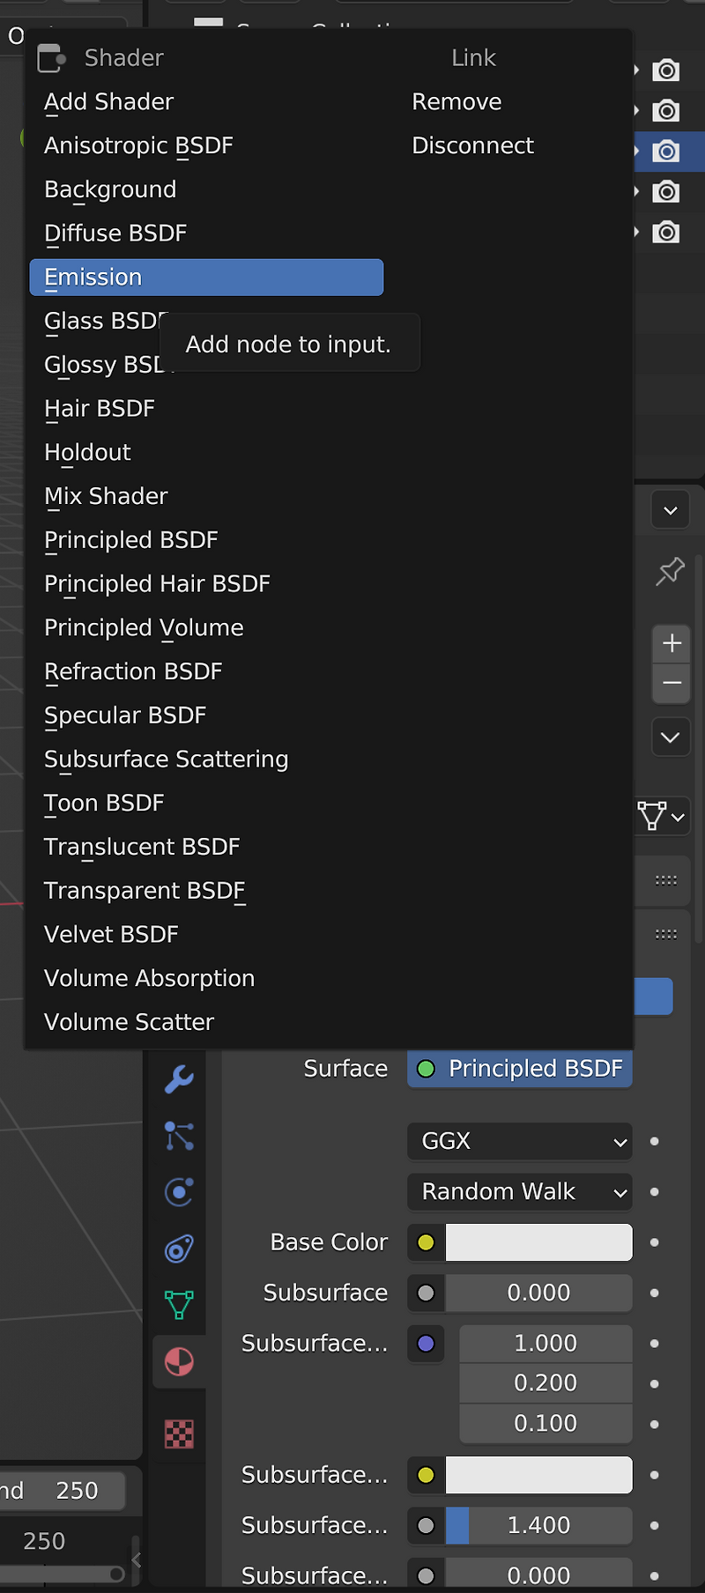Open the Material properties sphere tab
Image resolution: width=705 pixels, height=1593 pixels.
178,1361
